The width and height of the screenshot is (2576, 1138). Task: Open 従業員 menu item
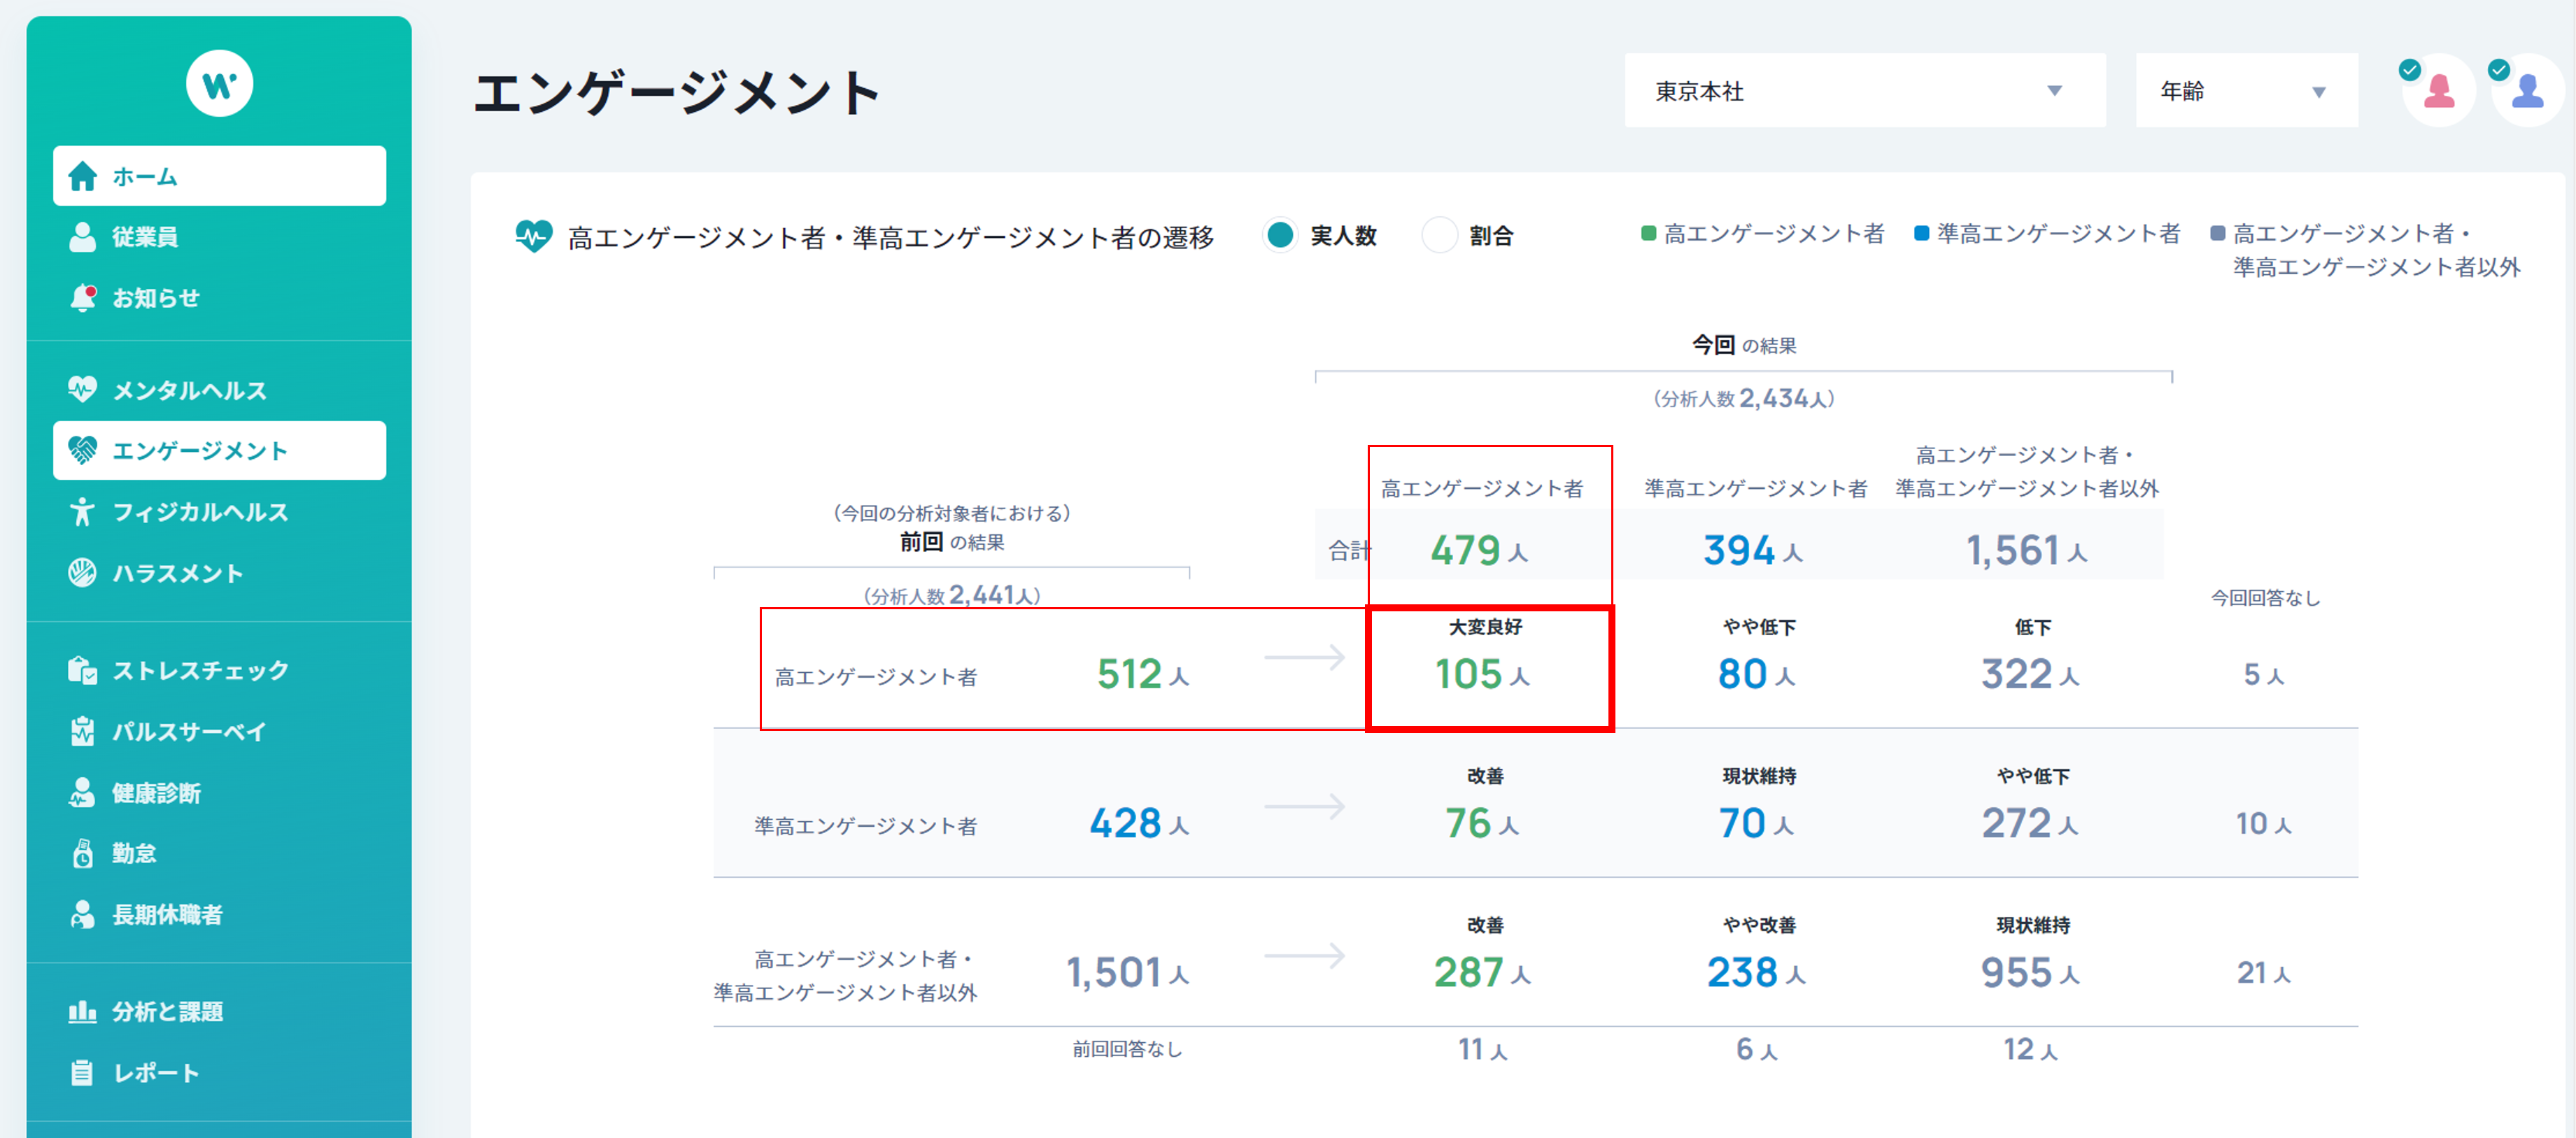[219, 237]
